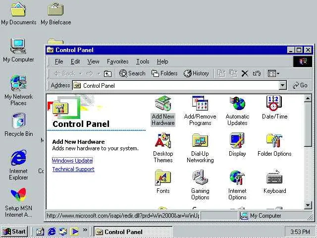Open the View menu
317x238 pixels.
[x=93, y=61]
